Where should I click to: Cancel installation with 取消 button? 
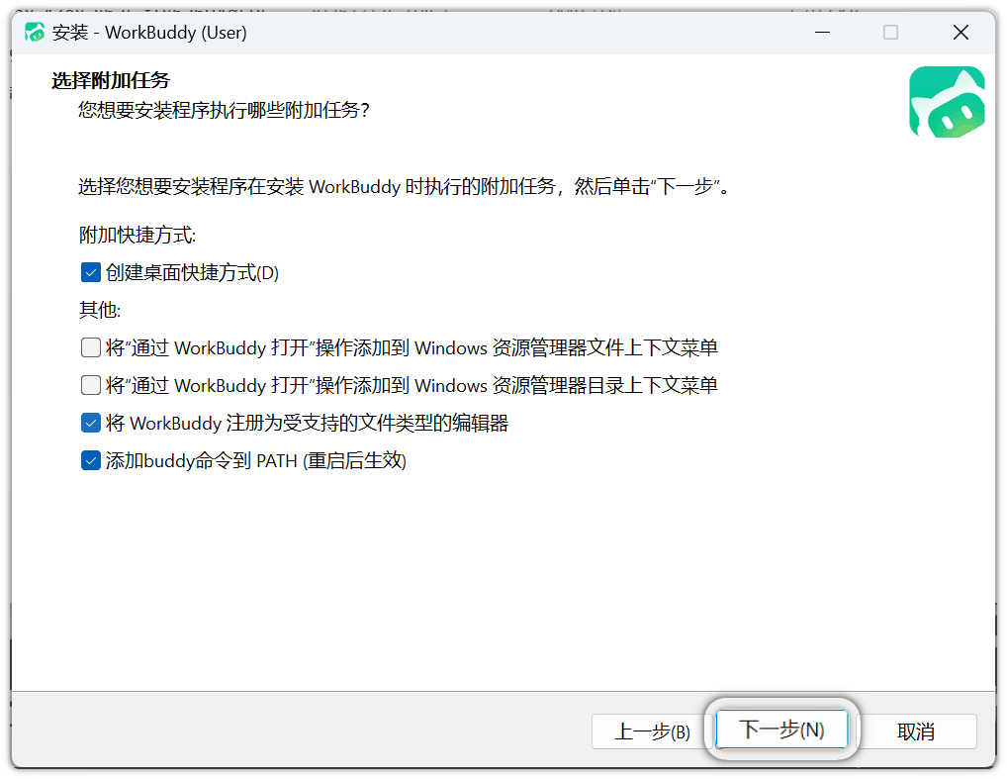tap(916, 731)
